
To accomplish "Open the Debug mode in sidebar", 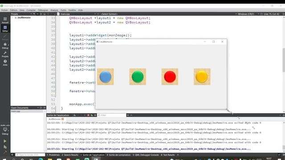I will (x=5, y=46).
